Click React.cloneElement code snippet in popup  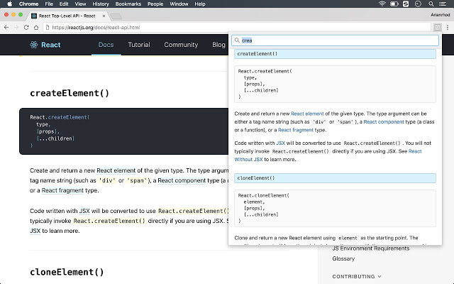tap(335, 208)
